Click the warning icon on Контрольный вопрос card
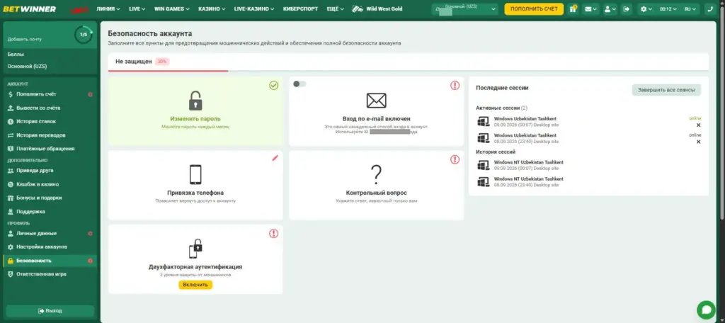This screenshot has width=725, height=323. point(455,159)
